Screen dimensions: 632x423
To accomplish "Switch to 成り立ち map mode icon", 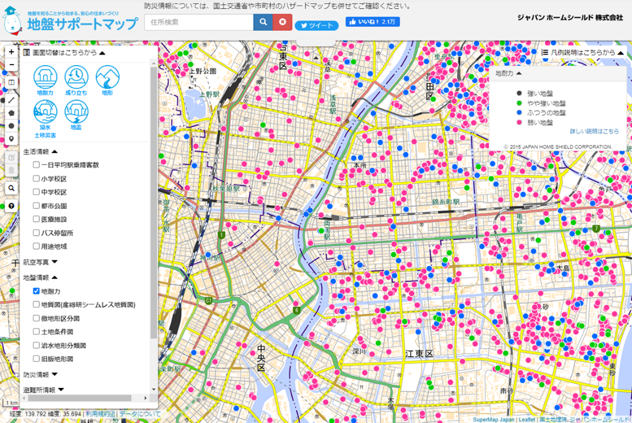I will [76, 80].
